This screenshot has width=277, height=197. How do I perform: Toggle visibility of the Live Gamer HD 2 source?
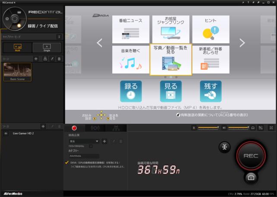(6, 134)
